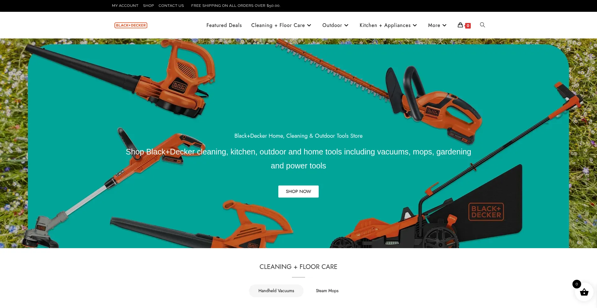Open the Outdoor menu label
The image size is (597, 308).
point(332,25)
